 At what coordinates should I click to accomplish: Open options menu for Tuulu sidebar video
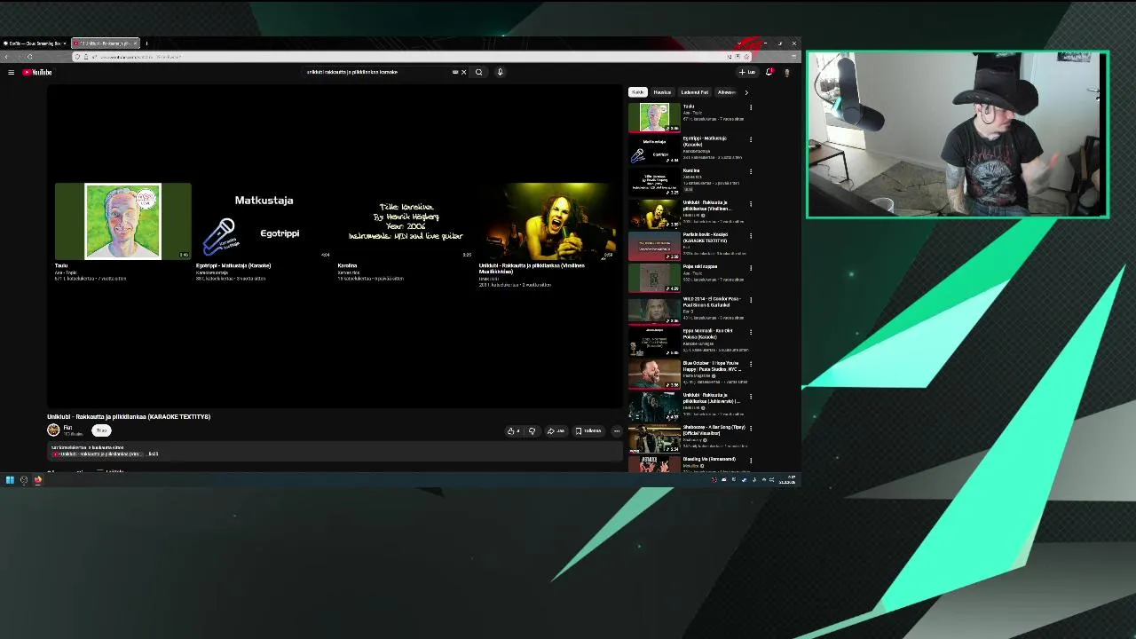click(x=751, y=107)
